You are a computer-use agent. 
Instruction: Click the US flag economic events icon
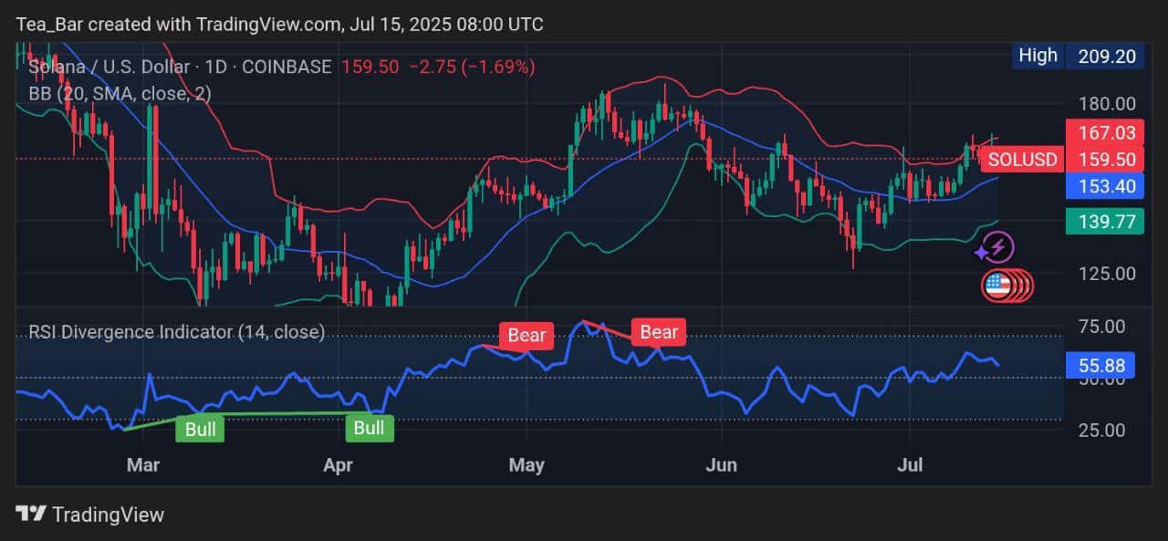996,286
